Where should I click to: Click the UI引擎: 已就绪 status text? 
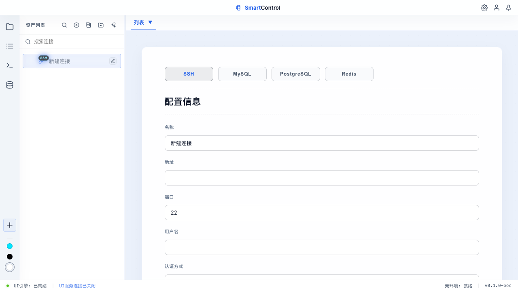30,286
